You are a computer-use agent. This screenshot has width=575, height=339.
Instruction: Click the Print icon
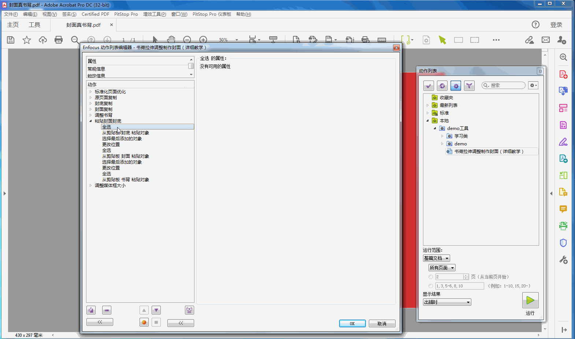coord(59,40)
